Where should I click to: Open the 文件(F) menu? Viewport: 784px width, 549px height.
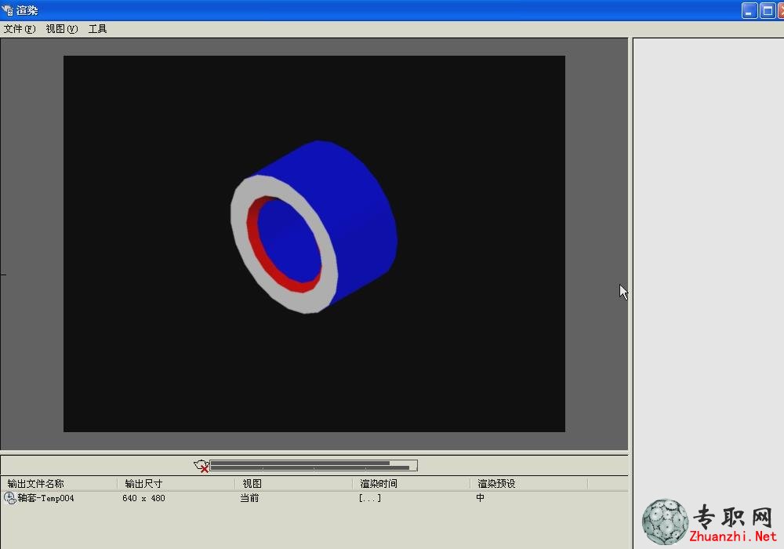pyautogui.click(x=20, y=29)
